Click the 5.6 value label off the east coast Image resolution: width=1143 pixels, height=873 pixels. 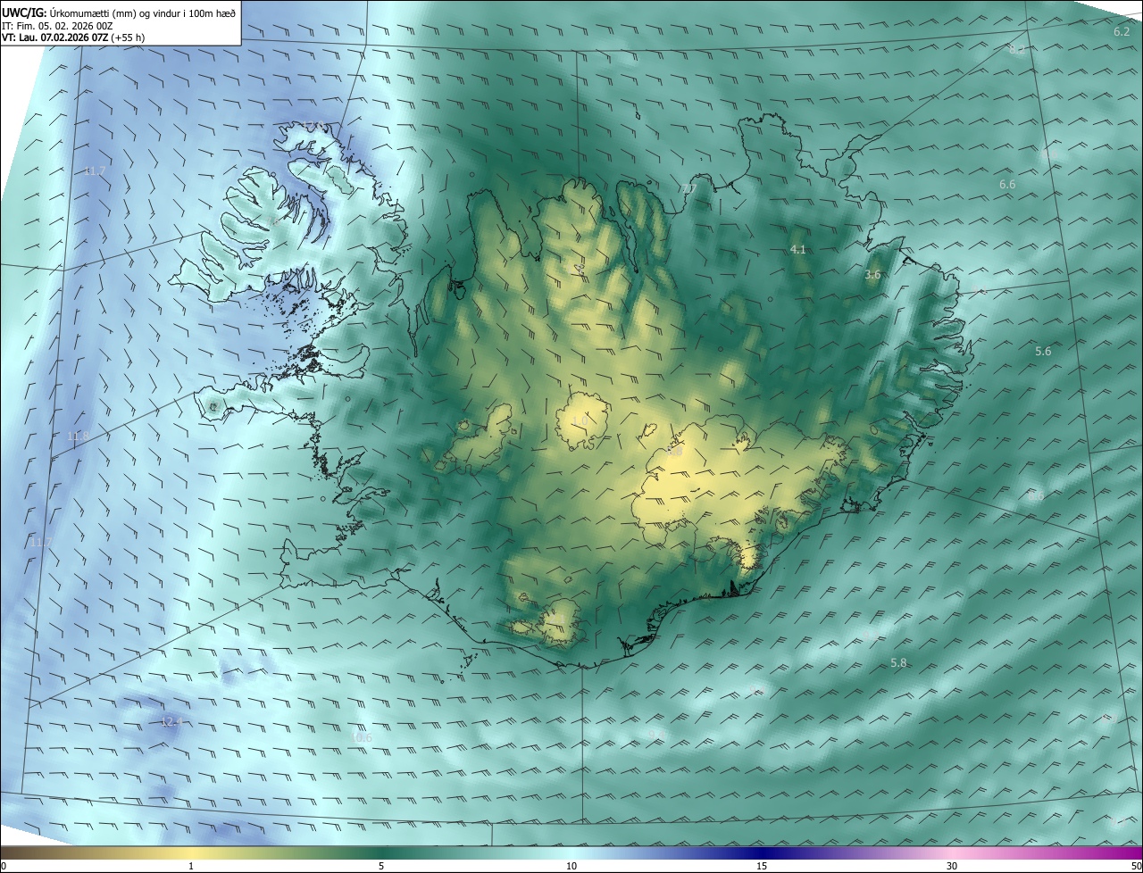point(1043,352)
